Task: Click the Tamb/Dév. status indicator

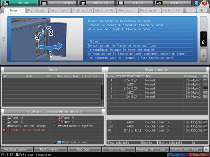Action: [x=199, y=155]
